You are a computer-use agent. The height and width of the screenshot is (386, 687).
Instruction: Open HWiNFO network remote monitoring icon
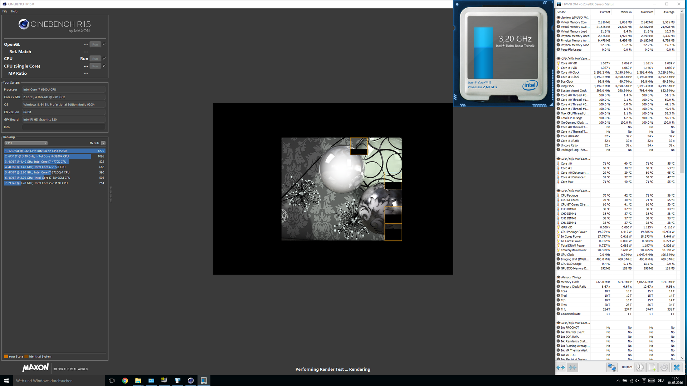coord(612,367)
